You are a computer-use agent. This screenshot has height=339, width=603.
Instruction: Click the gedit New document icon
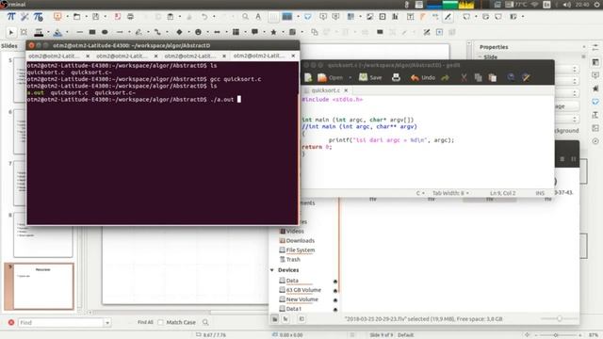click(308, 77)
